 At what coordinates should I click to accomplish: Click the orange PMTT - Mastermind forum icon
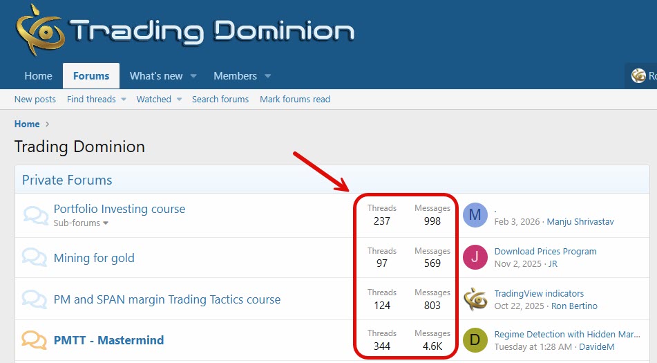[35, 339]
